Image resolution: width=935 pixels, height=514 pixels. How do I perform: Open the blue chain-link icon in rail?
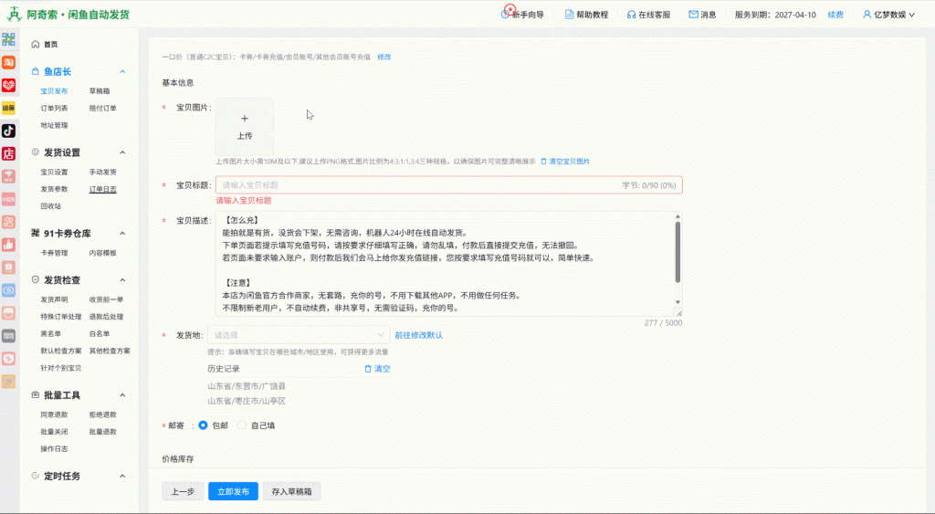(x=8, y=290)
